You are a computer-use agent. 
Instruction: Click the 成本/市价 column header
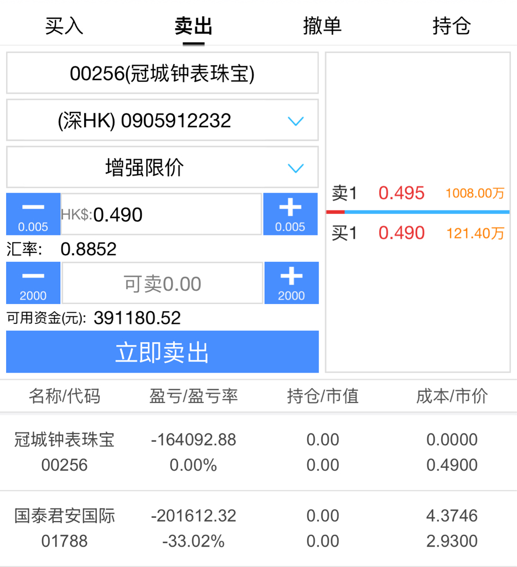452,396
